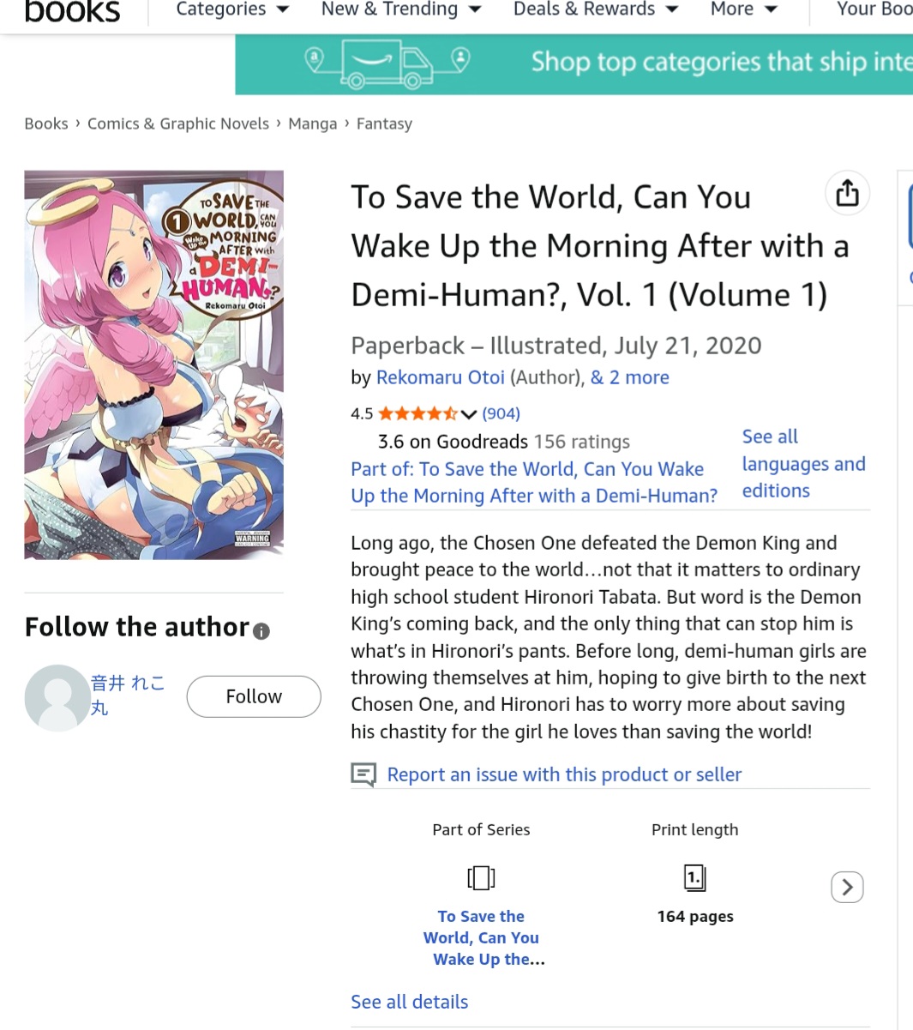Click the print length page icon
Screen dimensions: 913x1030
tap(694, 877)
